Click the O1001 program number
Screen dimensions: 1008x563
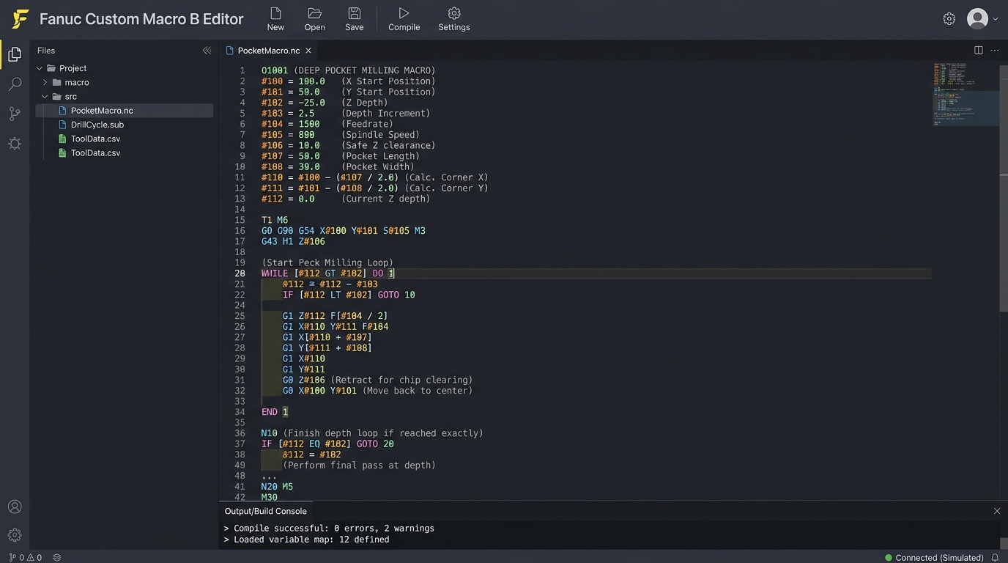275,70
